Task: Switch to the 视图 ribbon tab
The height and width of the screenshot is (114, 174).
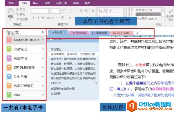Action: tap(88, 3)
